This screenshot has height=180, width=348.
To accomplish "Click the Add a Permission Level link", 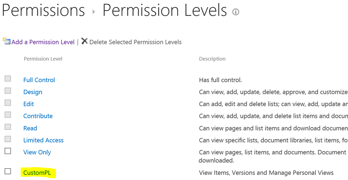I will tap(43, 42).
